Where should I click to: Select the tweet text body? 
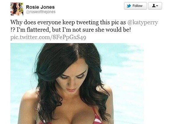(x=84, y=26)
